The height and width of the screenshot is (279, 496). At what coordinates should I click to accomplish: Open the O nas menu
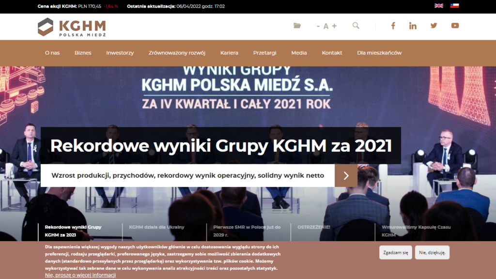click(52, 53)
